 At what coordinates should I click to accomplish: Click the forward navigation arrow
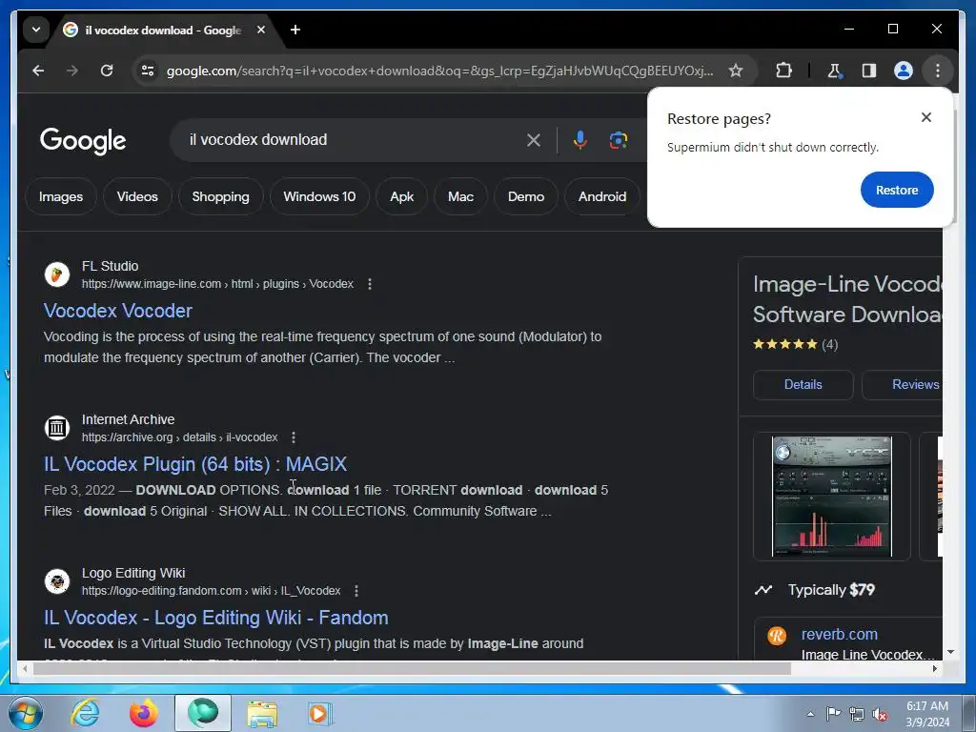[72, 71]
